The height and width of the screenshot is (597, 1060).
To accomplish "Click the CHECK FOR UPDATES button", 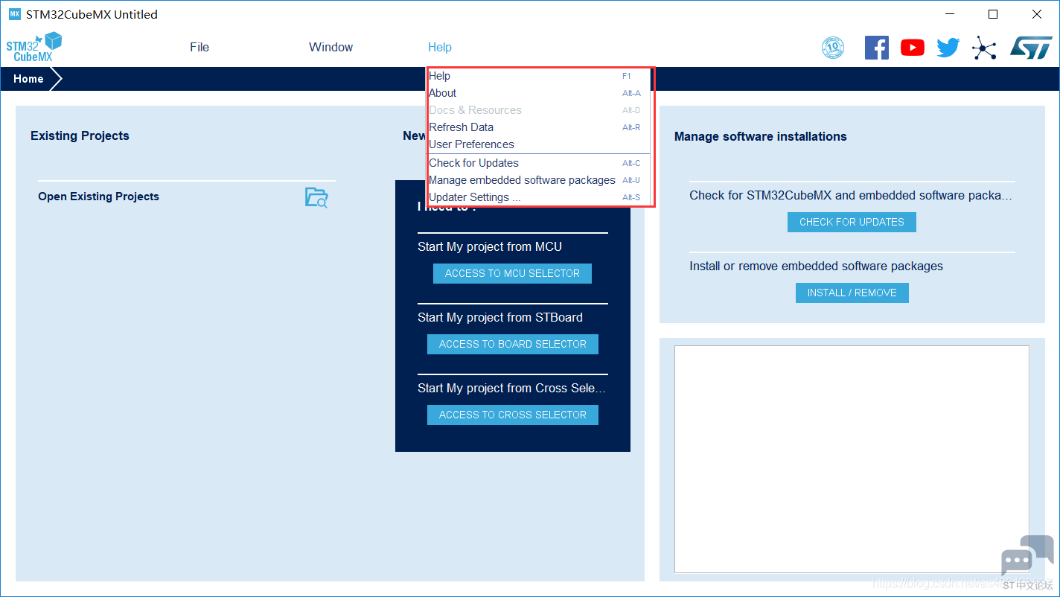I will click(852, 222).
